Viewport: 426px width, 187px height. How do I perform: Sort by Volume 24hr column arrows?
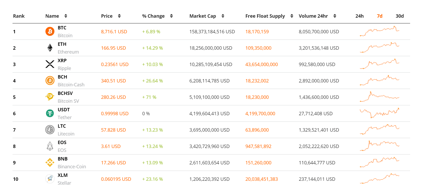[x=335, y=16]
